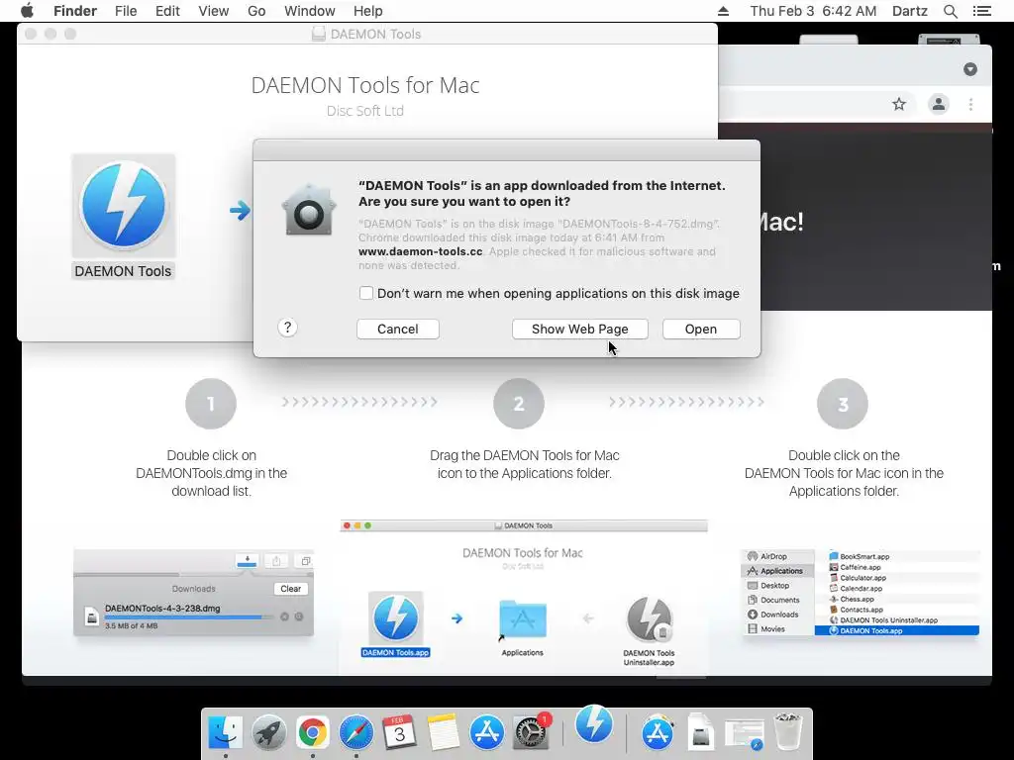Select the DAEMON Tools app icon in disk image
The height and width of the screenshot is (760, 1014).
point(124,206)
